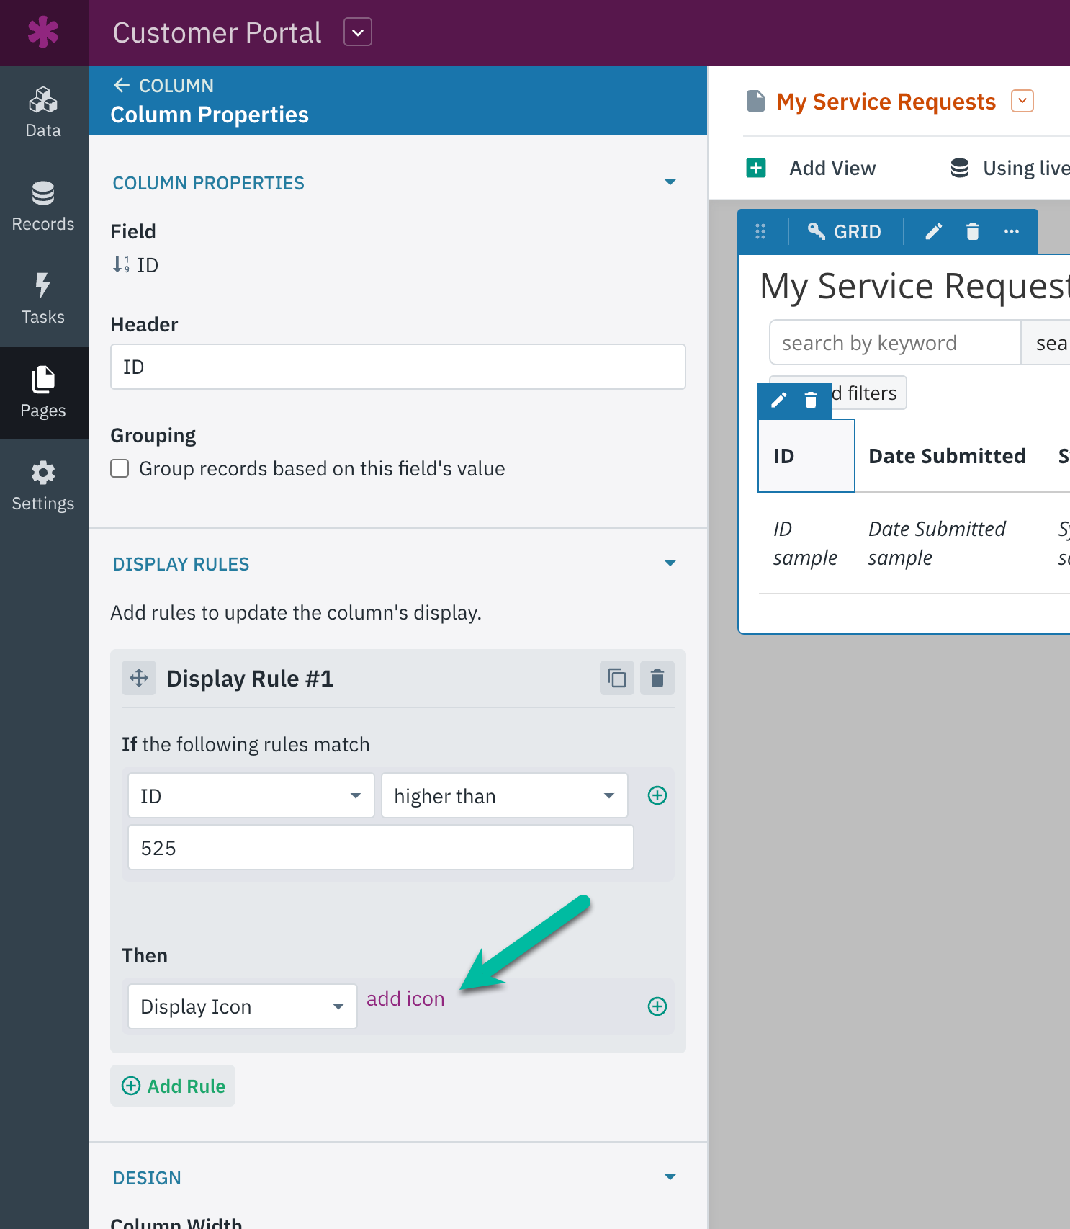Screen dimensions: 1070x1229
Task: Click the pencil icon in GRID toolbar
Action: coord(933,231)
